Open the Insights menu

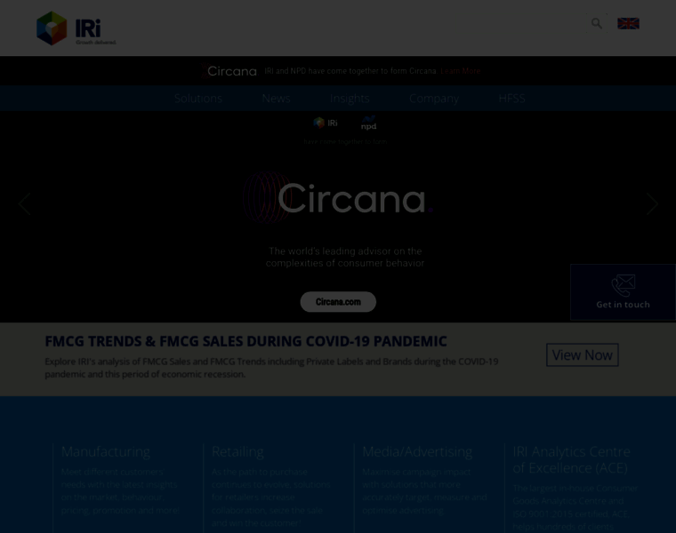(x=350, y=99)
